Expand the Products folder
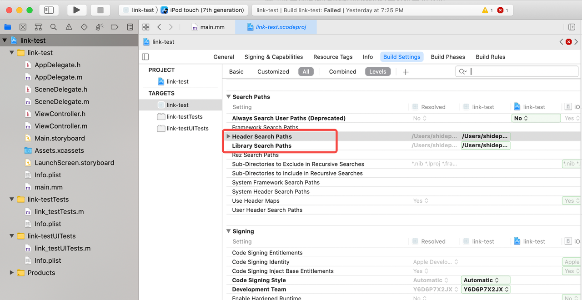 12,273
